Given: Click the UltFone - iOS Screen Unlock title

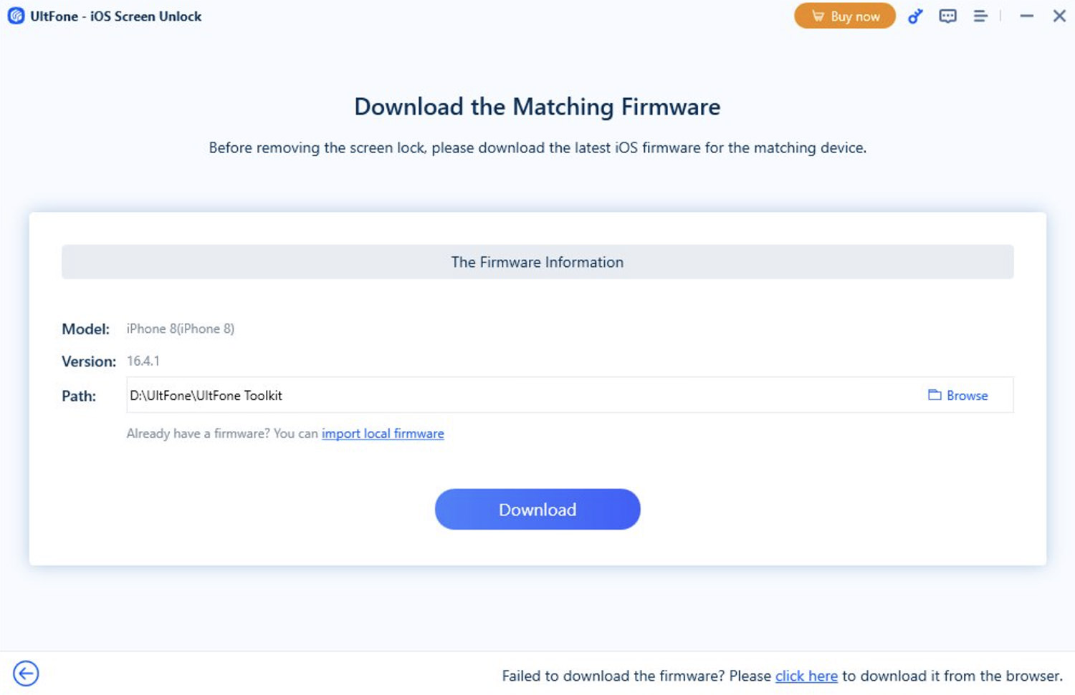Looking at the screenshot, I should (x=116, y=16).
